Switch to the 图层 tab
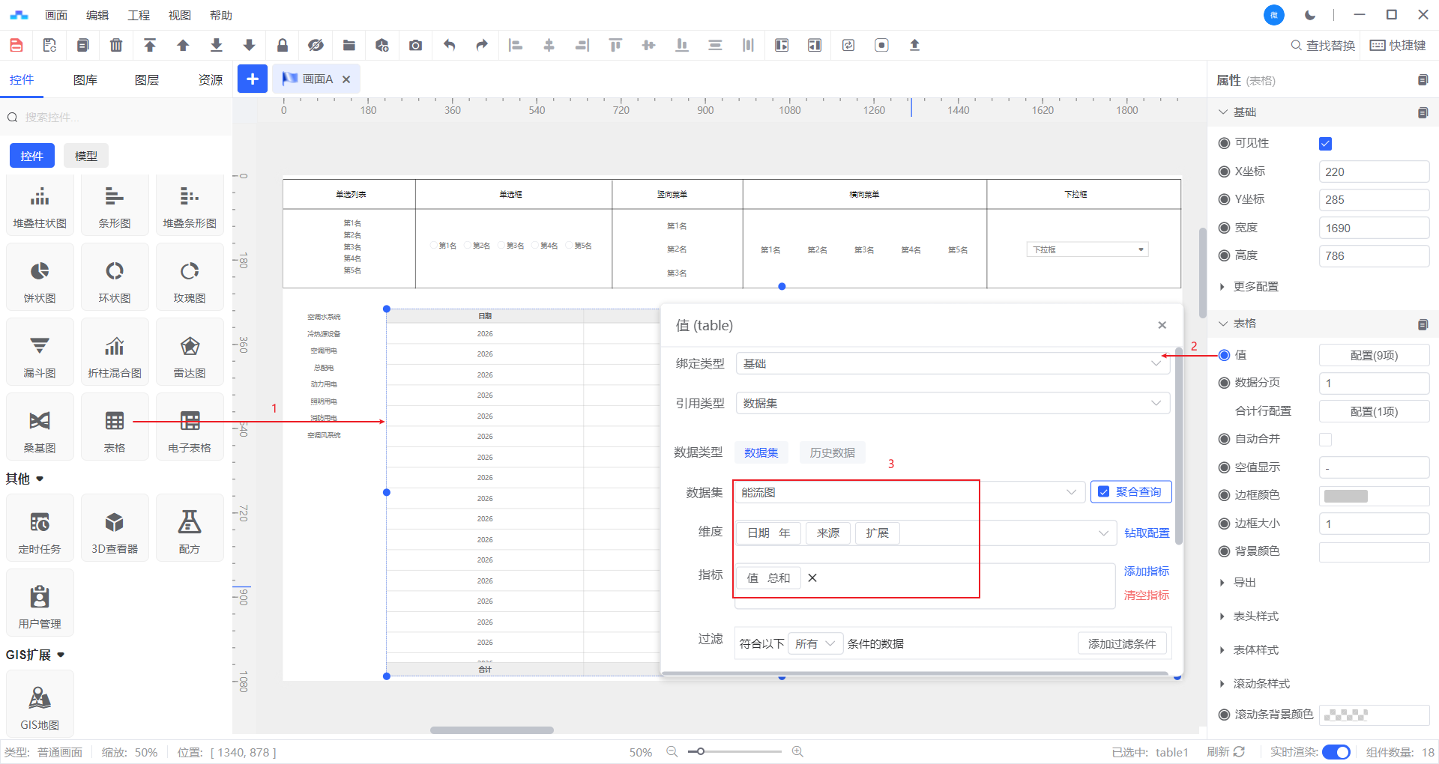 [147, 80]
